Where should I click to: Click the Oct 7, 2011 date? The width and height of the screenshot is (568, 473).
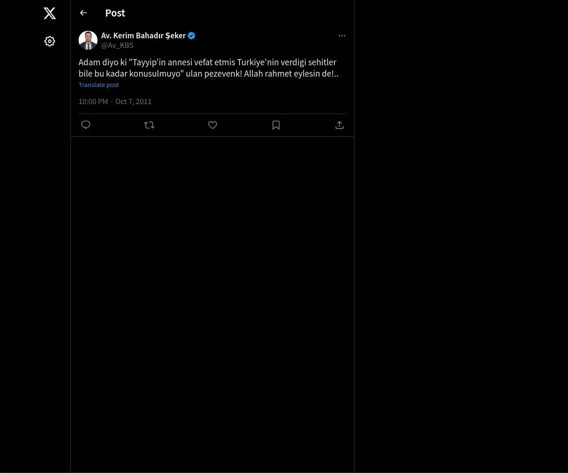(133, 102)
